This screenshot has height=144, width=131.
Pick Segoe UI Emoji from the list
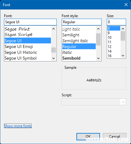coord(28,46)
